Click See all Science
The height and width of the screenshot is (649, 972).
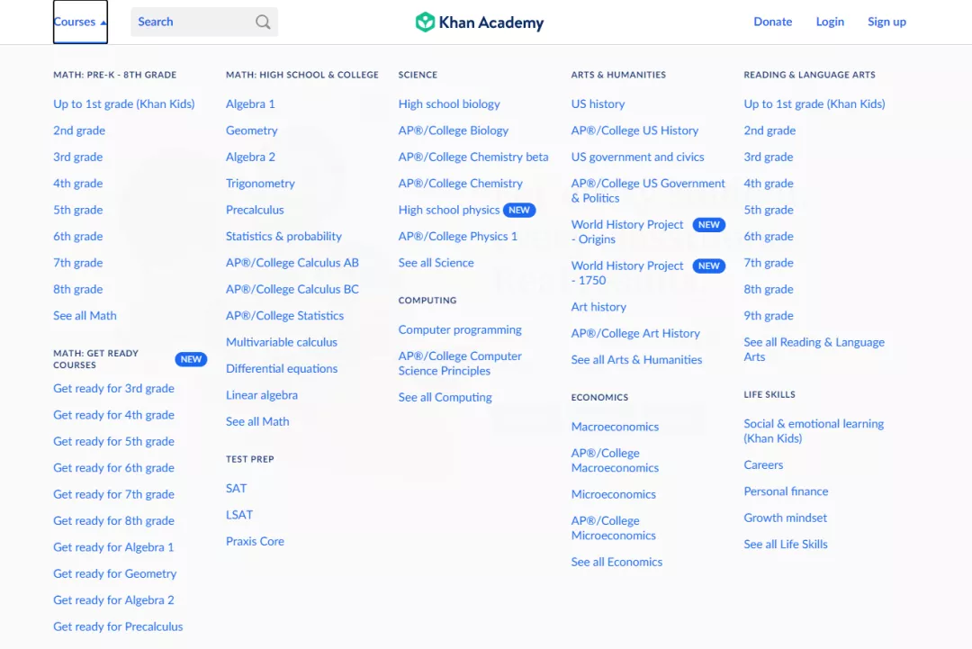pyautogui.click(x=436, y=263)
